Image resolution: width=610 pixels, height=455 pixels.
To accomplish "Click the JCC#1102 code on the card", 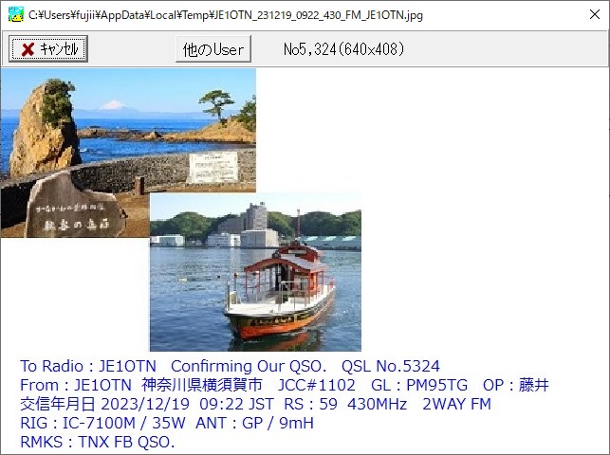I will point(316,385).
